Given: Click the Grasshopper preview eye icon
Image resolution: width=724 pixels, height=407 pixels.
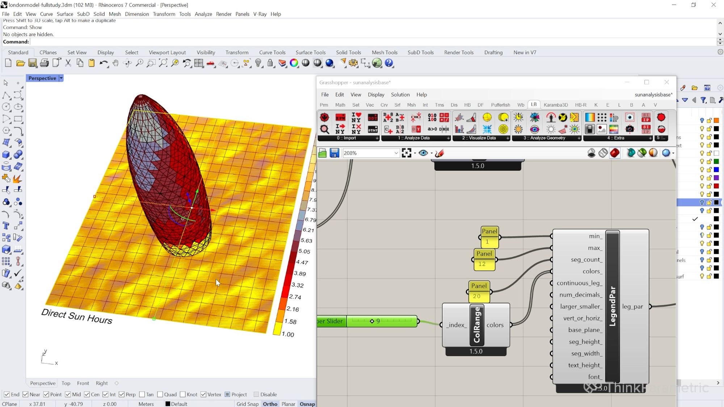Looking at the screenshot, I should tap(423, 153).
